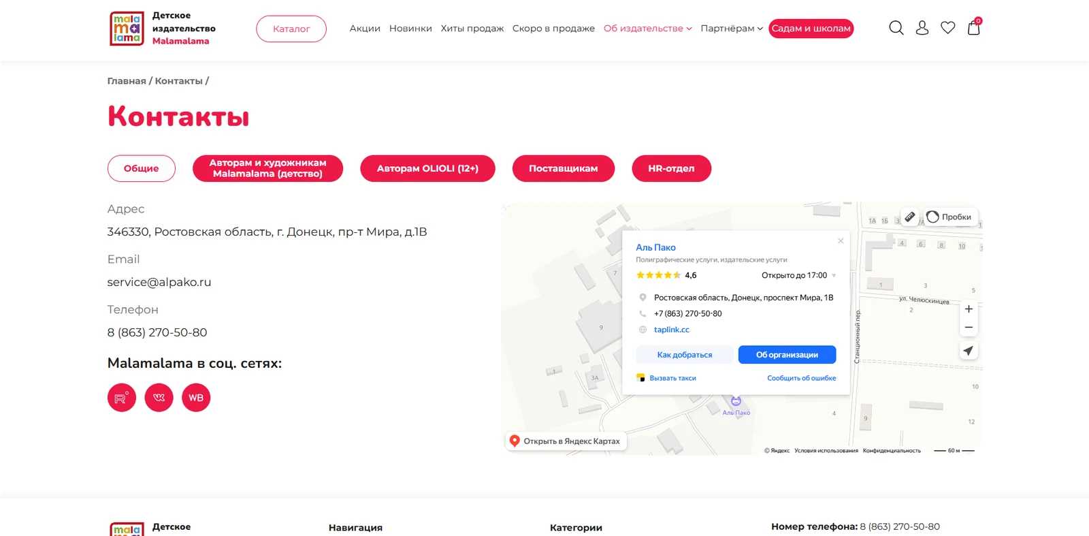Click the © Яндекс map attribution link
Screen dimensions: 1089x536
[777, 450]
